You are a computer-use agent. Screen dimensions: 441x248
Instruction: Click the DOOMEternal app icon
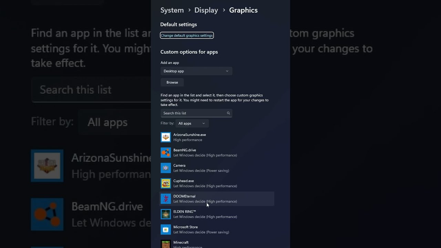pyautogui.click(x=166, y=199)
